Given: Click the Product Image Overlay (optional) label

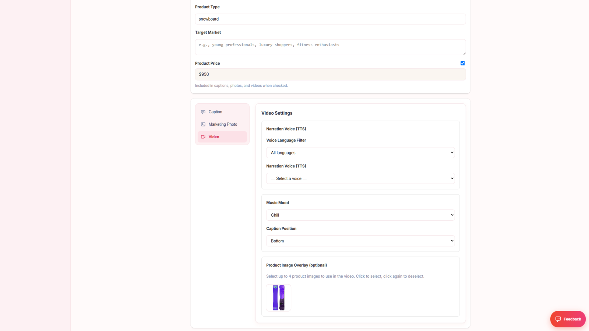Looking at the screenshot, I should (296, 265).
